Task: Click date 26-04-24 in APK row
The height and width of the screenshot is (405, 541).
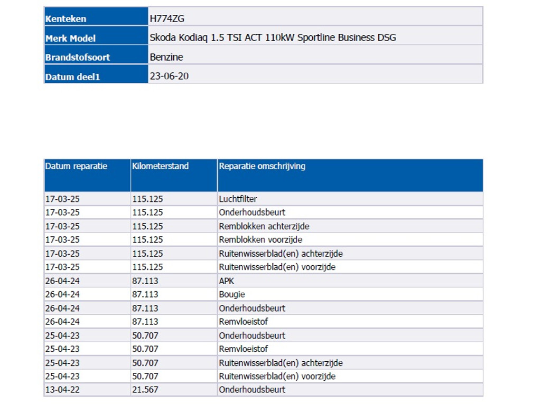Action: 62,281
